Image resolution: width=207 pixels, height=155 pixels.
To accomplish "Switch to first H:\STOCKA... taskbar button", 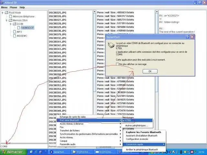I will click(82, 152).
